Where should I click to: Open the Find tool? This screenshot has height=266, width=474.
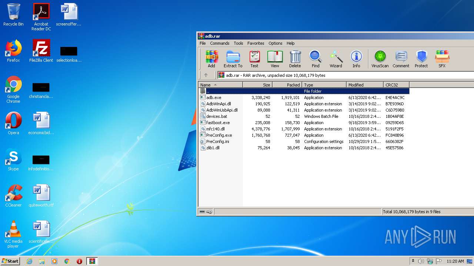pos(316,59)
